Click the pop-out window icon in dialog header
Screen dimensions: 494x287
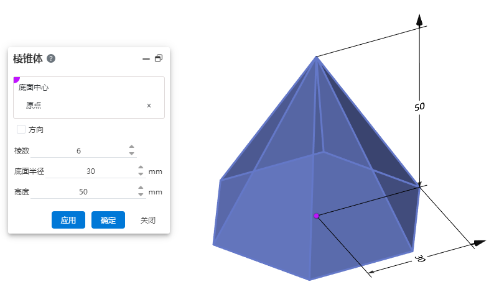[159, 58]
